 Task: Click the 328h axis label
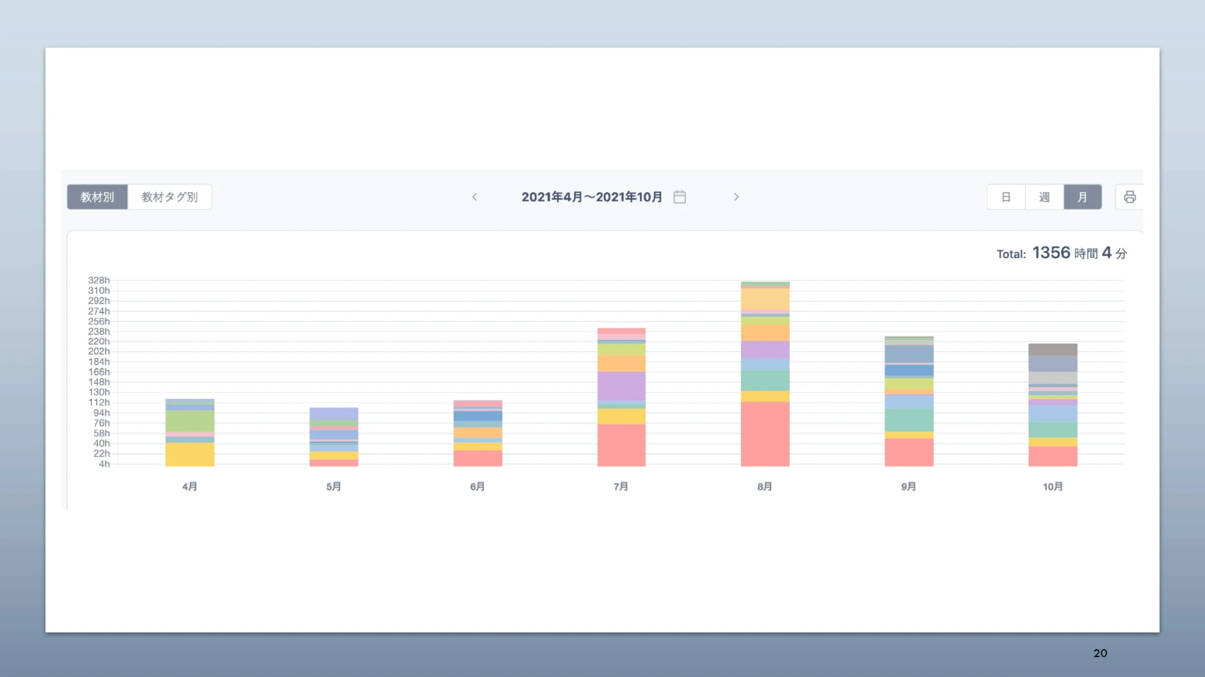coord(100,279)
